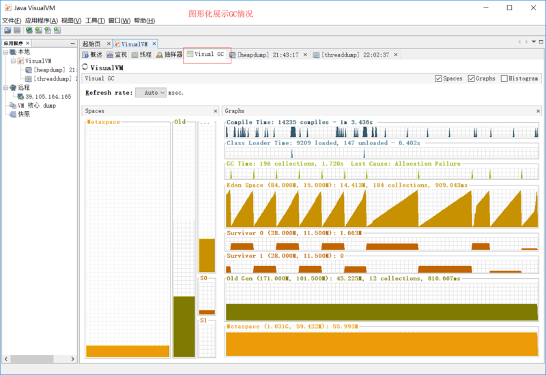This screenshot has height=375, width=546.
Task: Open the document list dropdown arrow
Action: pyautogui.click(x=534, y=42)
